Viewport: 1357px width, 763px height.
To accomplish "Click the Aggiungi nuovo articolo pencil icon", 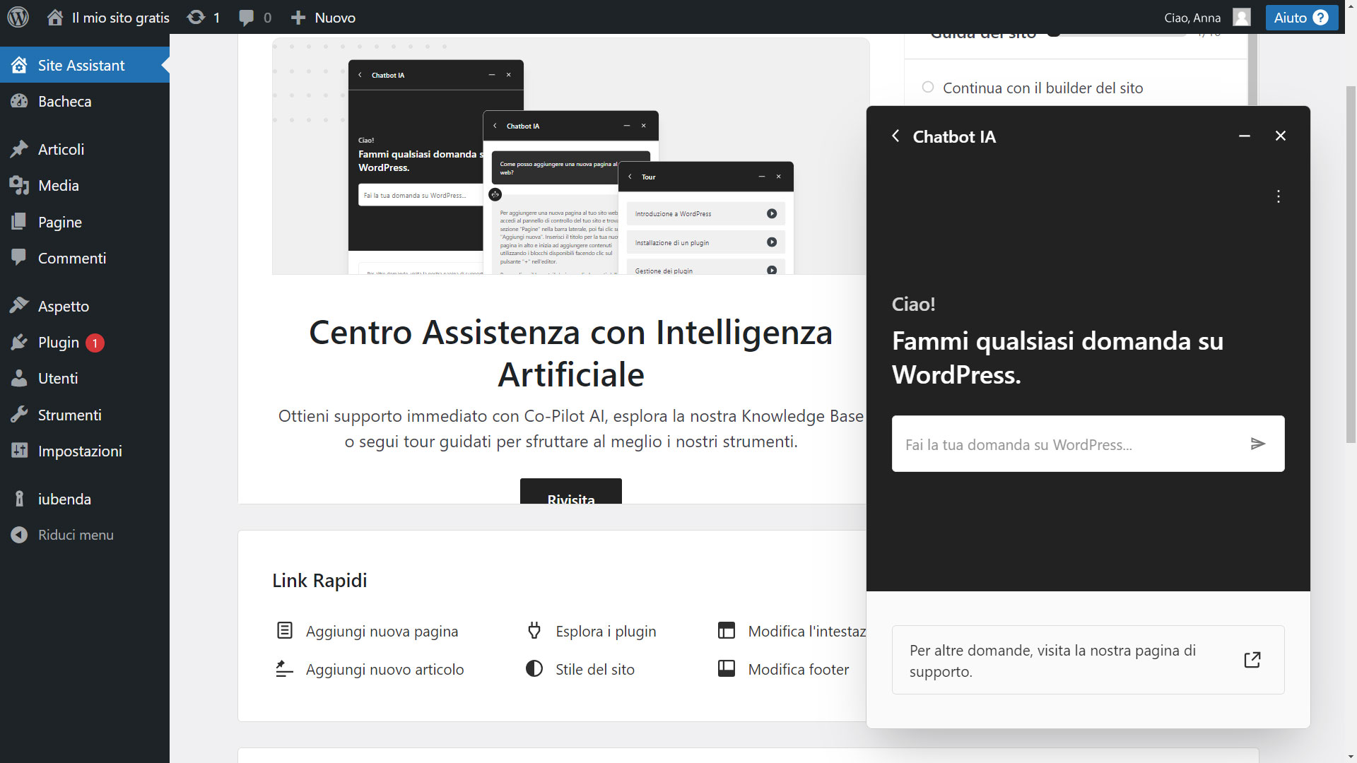I will 284,668.
